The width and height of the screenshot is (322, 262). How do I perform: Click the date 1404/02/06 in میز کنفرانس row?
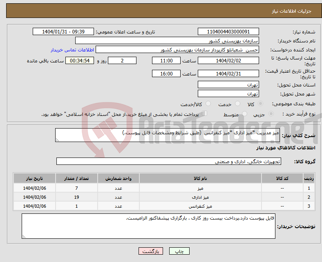click(x=34, y=206)
